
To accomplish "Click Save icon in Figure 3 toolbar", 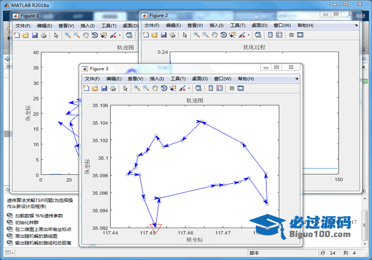I will point(104,88).
